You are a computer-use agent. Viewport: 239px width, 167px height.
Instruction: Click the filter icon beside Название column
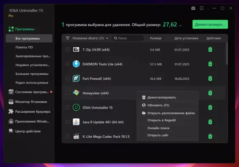[x=68, y=38]
